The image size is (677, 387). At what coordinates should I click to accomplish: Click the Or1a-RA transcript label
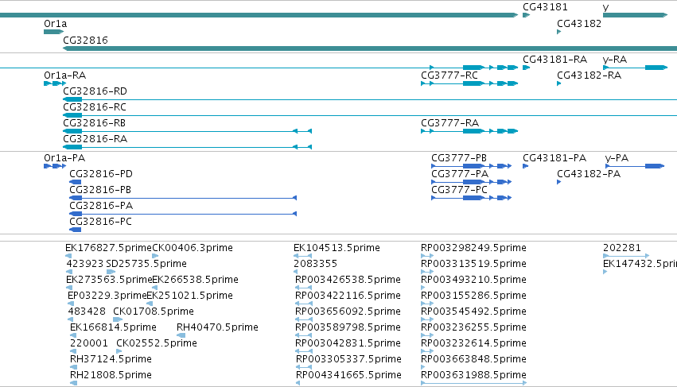(x=64, y=75)
